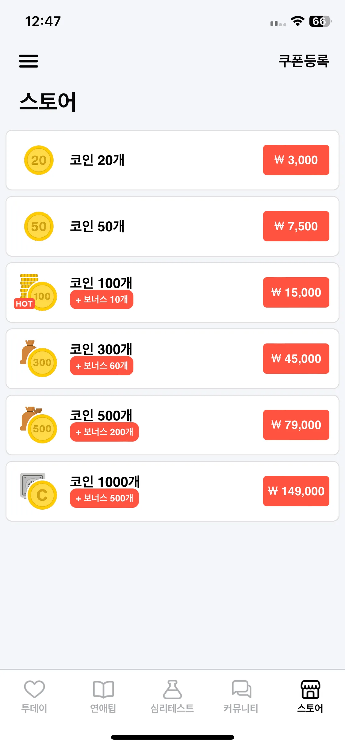Click the 50 coin icon

tap(39, 226)
